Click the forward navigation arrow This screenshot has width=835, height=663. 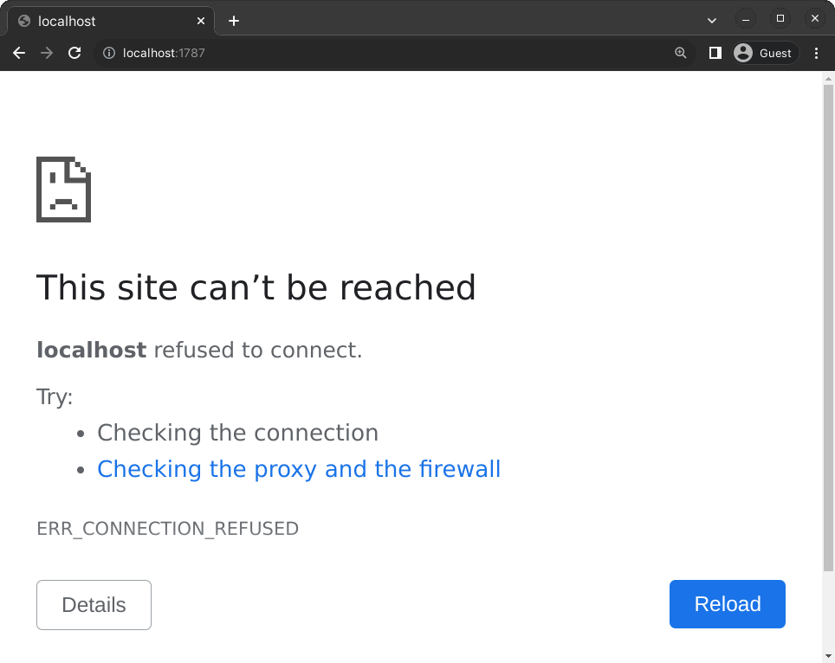(47, 53)
